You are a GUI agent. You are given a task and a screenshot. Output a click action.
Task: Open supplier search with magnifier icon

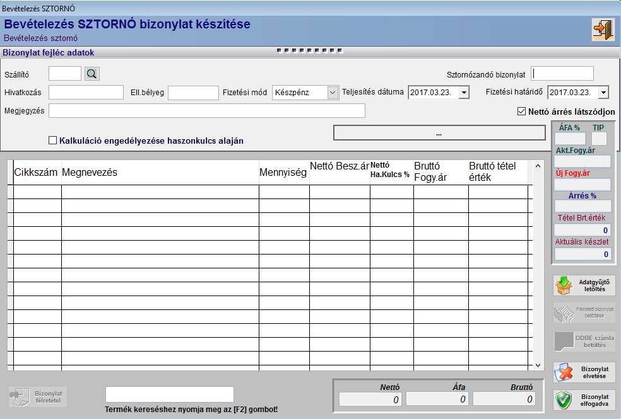click(92, 74)
